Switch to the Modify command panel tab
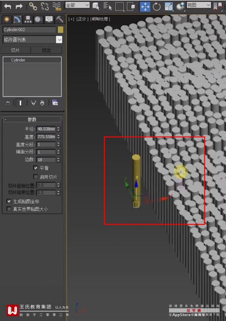 pyautogui.click(x=17, y=20)
